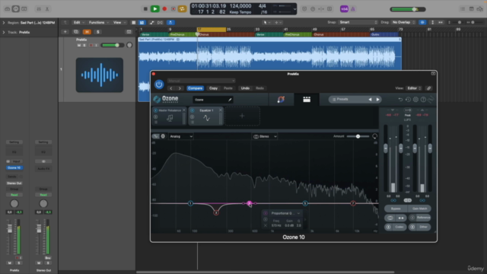Image resolution: width=487 pixels, height=274 pixels.
Task: Toggle the Master Rebalance module power
Action: pos(155,110)
